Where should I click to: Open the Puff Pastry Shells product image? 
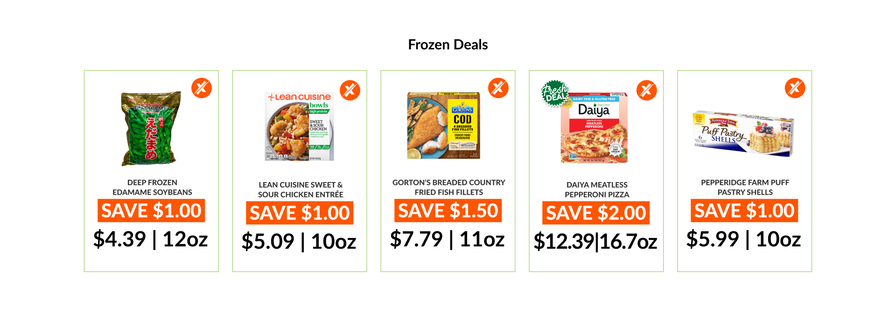[743, 134]
